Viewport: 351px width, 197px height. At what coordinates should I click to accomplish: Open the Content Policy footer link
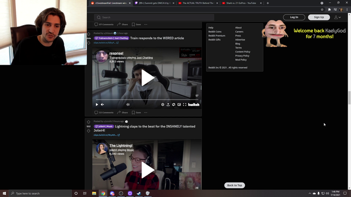(242, 52)
